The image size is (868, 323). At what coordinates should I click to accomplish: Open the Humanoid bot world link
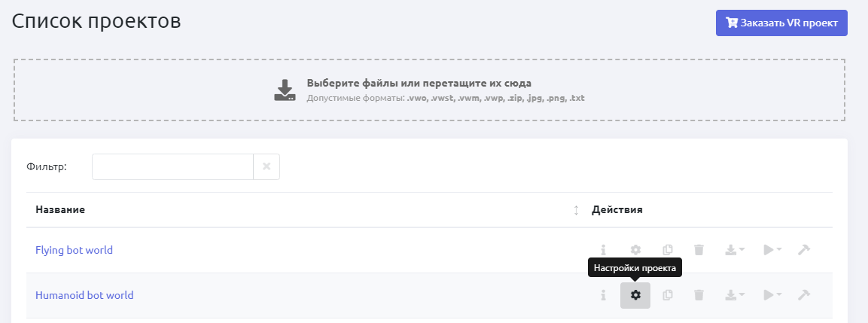coord(84,295)
